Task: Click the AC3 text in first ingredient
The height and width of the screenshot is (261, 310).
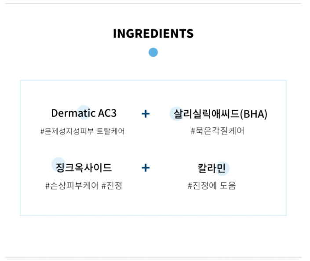Action: pyautogui.click(x=107, y=113)
